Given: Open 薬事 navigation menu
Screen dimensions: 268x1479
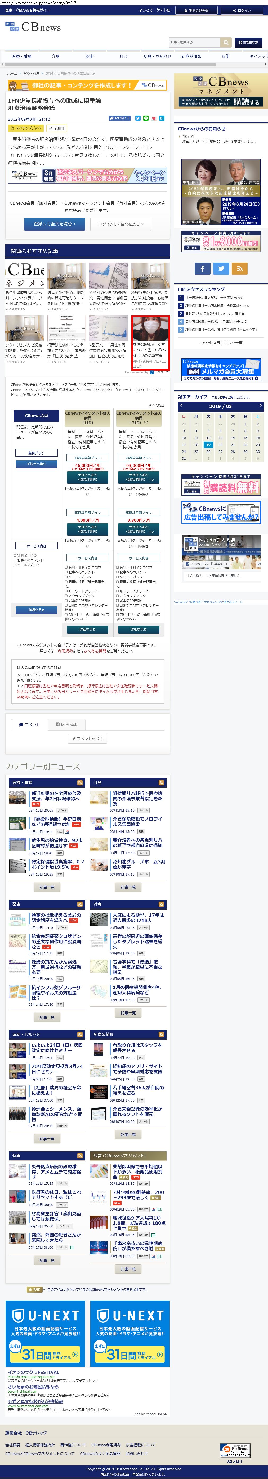Looking at the screenshot, I should point(90,56).
